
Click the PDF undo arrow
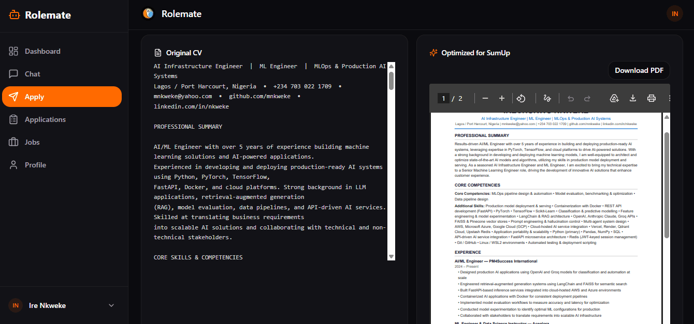pyautogui.click(x=571, y=98)
